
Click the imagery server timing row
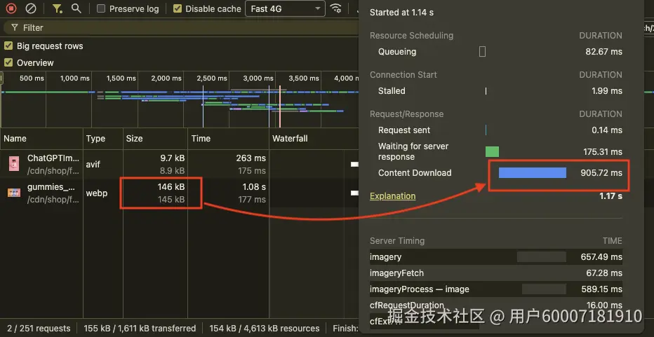[x=496, y=257]
